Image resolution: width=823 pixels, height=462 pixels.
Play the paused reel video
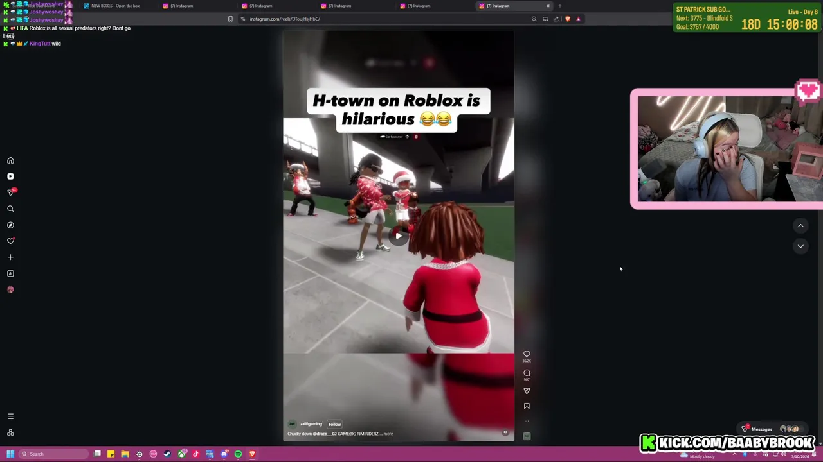click(399, 235)
